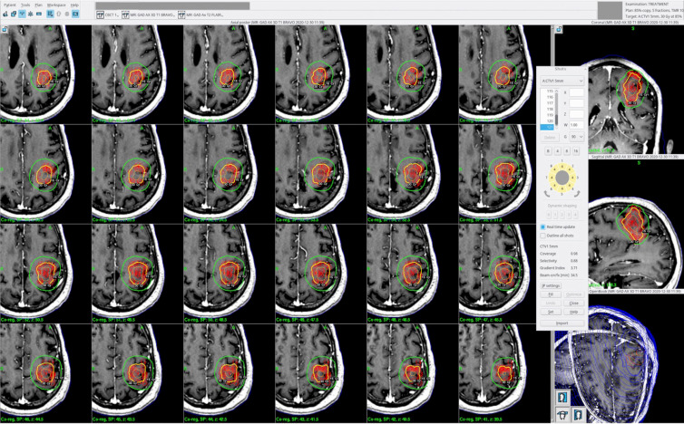The image size is (684, 424).
Task: Select shot 121 in the shots list
Action: [547, 128]
